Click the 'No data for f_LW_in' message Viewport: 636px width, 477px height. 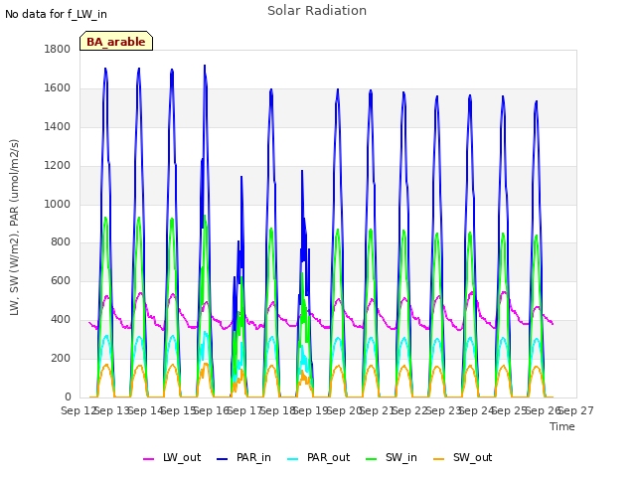pos(56,14)
